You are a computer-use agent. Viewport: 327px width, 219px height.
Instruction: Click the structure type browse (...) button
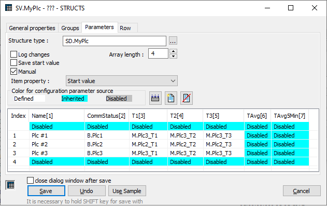tap(173, 40)
